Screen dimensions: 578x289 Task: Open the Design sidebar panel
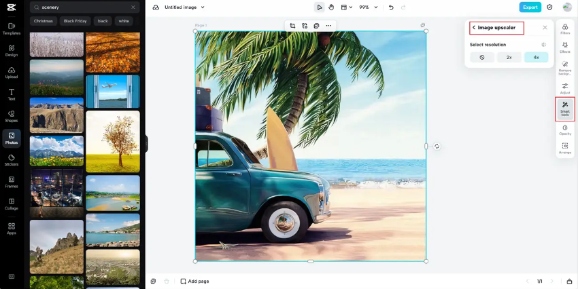click(x=12, y=51)
